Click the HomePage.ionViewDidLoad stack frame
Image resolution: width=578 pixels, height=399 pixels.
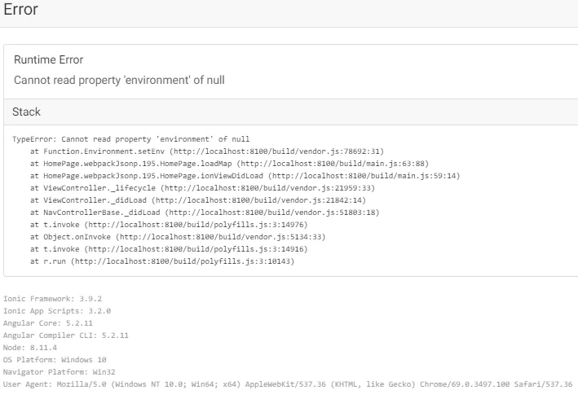coord(245,176)
